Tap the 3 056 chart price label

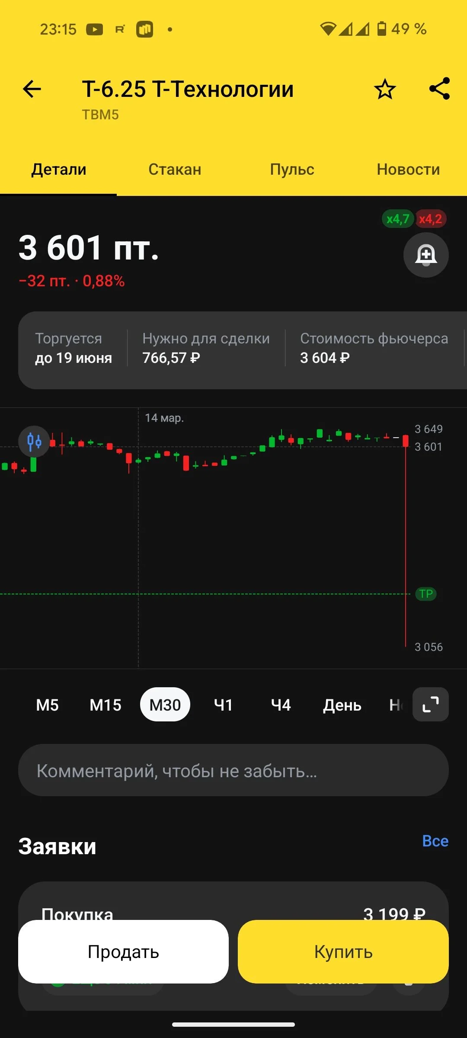(429, 647)
